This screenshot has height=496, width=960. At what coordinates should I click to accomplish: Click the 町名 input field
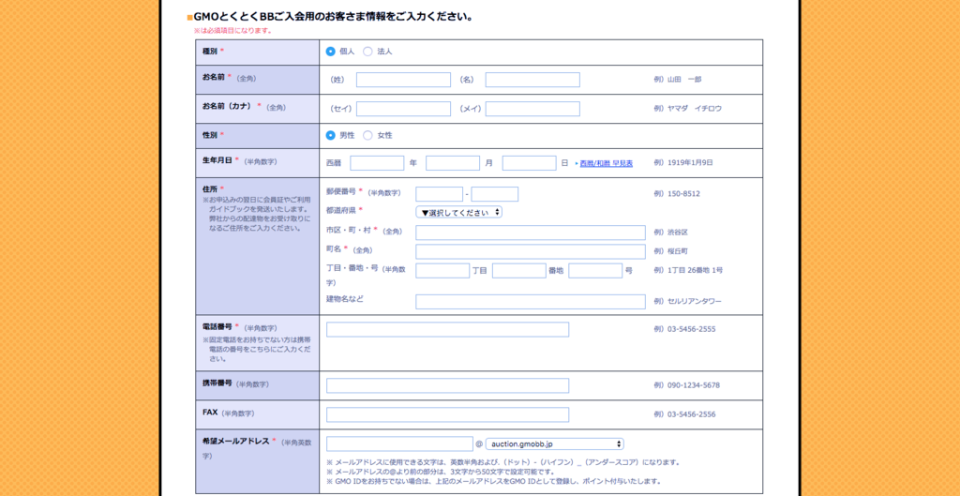pyautogui.click(x=531, y=251)
